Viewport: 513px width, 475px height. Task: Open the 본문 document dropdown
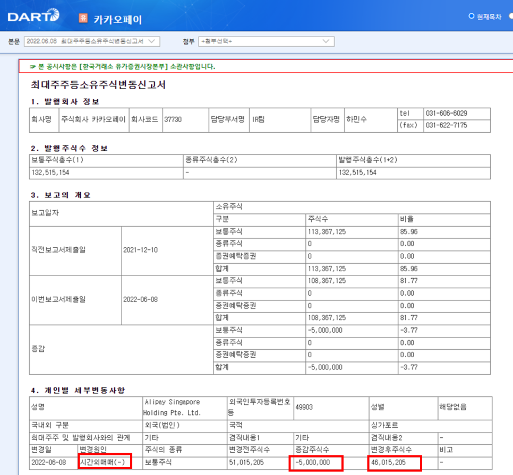click(91, 41)
